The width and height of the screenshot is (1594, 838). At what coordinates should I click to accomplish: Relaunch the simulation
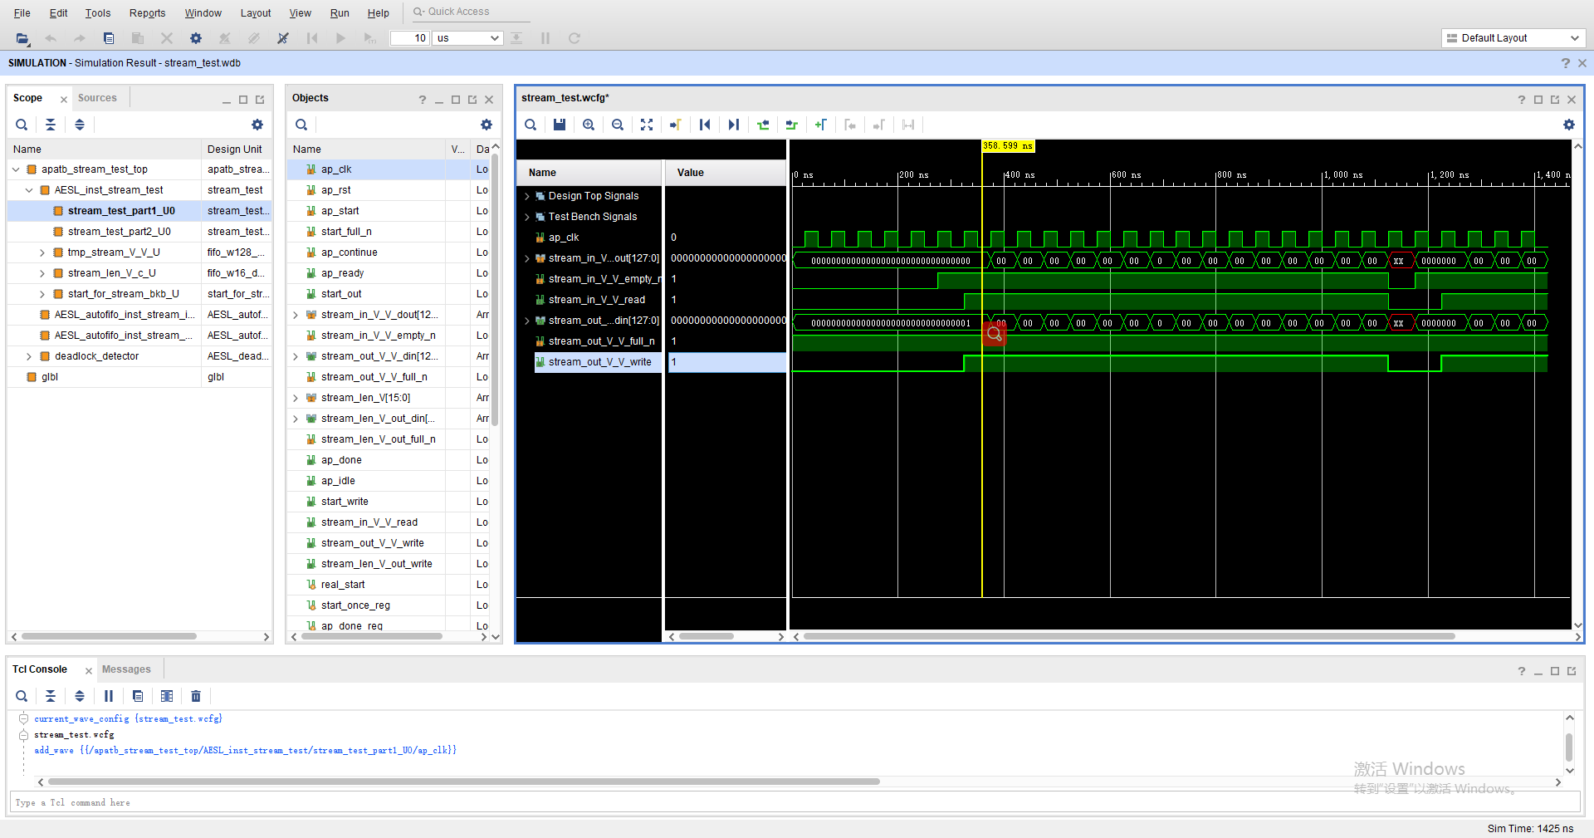click(x=574, y=38)
